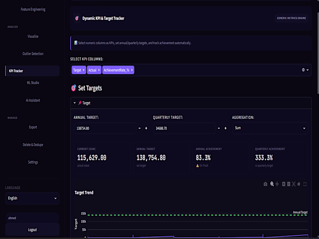The image size is (319, 239).
Task: Click the 115,629.00 current sum value
Action: pos(92,158)
